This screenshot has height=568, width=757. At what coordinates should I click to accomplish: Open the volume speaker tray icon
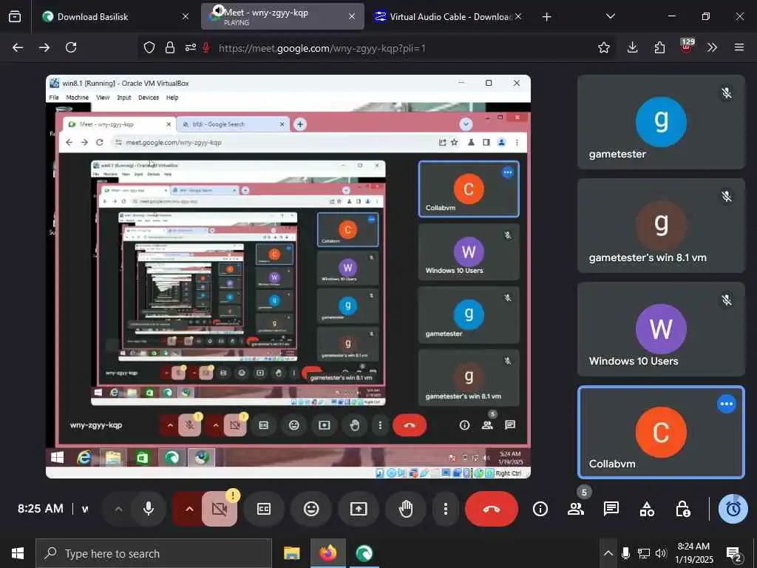(x=661, y=553)
